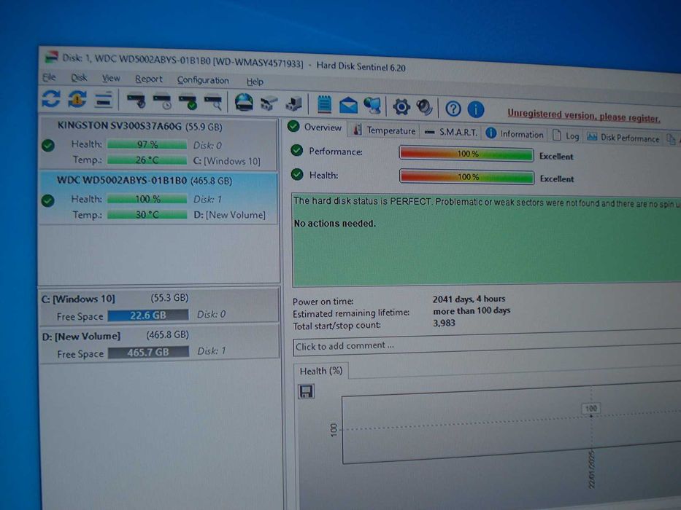
Task: Click the computer with disk toolbar icon
Action: click(x=294, y=104)
